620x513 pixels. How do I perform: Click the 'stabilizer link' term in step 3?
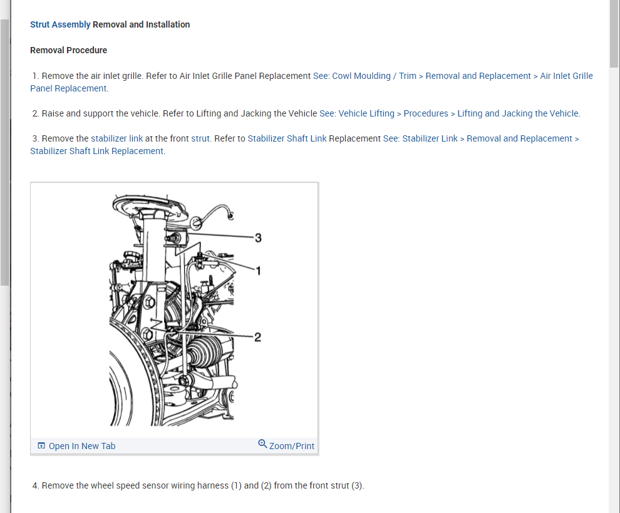[116, 138]
